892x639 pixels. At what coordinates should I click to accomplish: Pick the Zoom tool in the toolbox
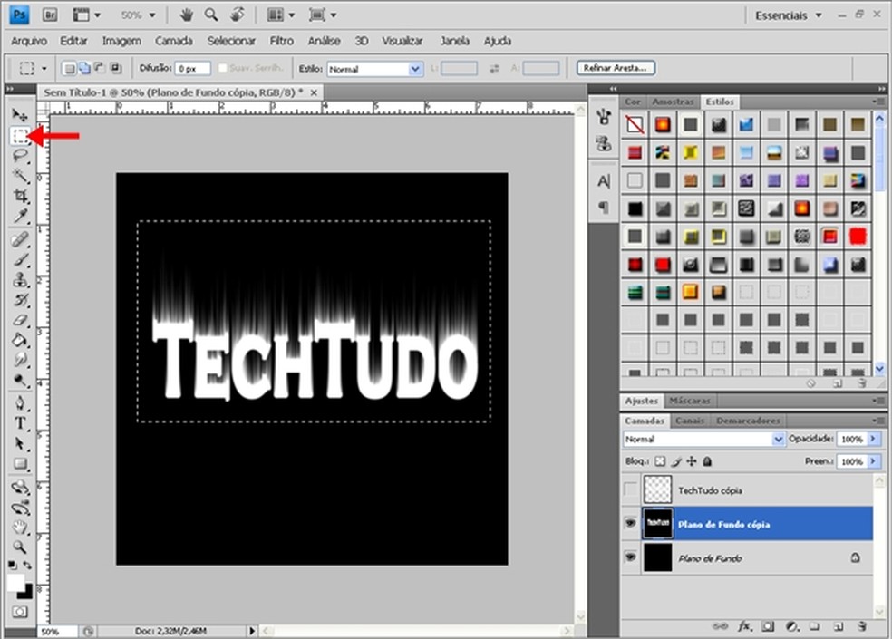20,547
